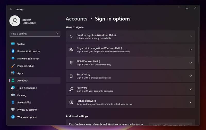Viewport: 206px width, 130px height.
Task: Click the zeyassh profile avatar
Action: pos(15,21)
